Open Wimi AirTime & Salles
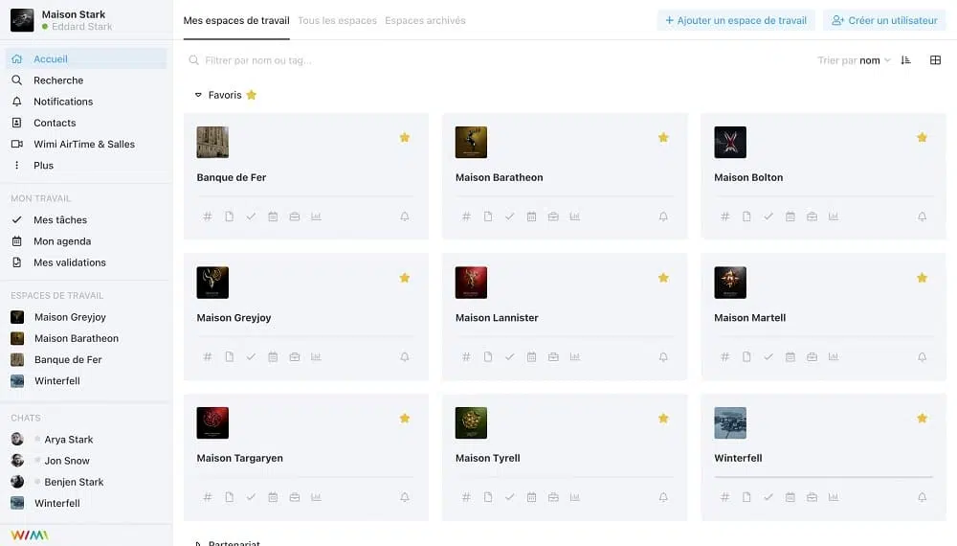 pos(86,144)
